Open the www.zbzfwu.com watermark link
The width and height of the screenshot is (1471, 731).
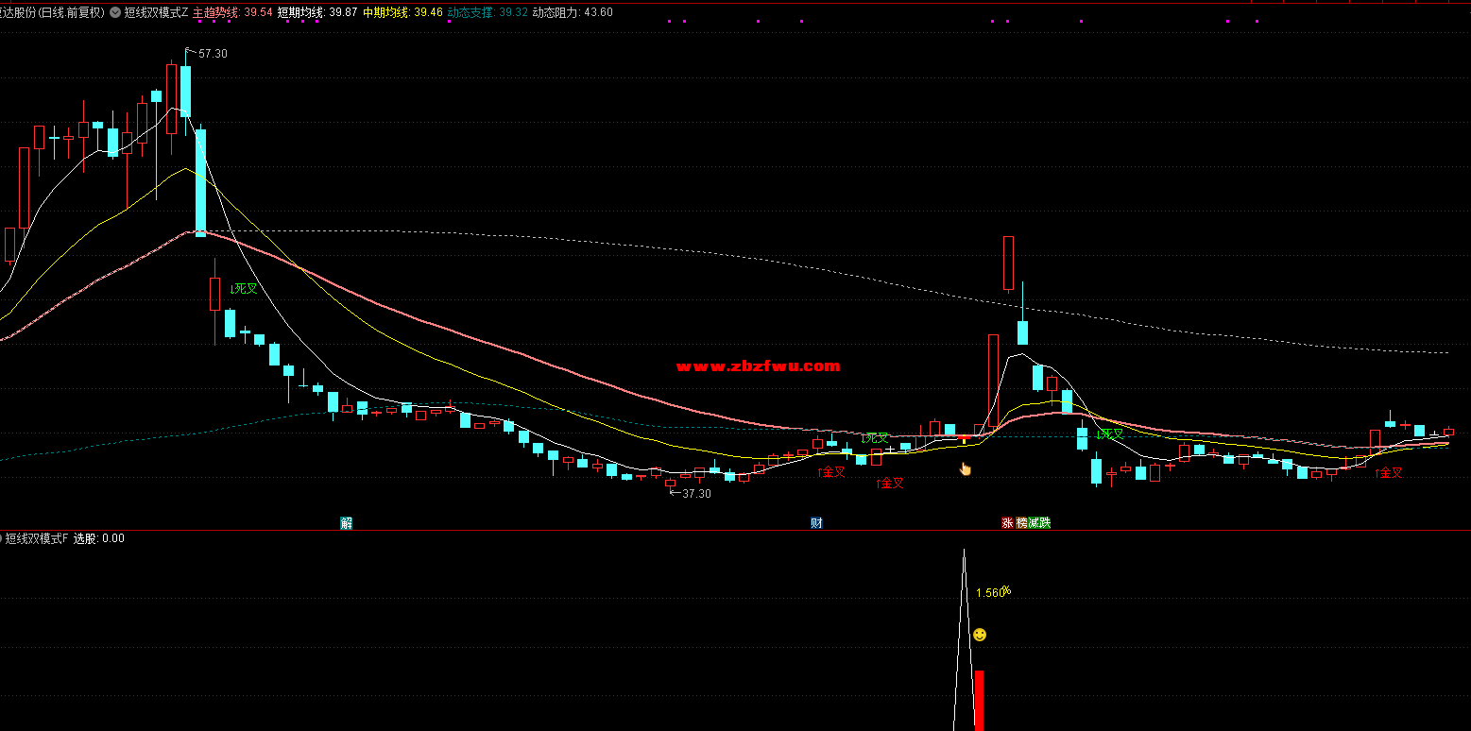point(758,366)
